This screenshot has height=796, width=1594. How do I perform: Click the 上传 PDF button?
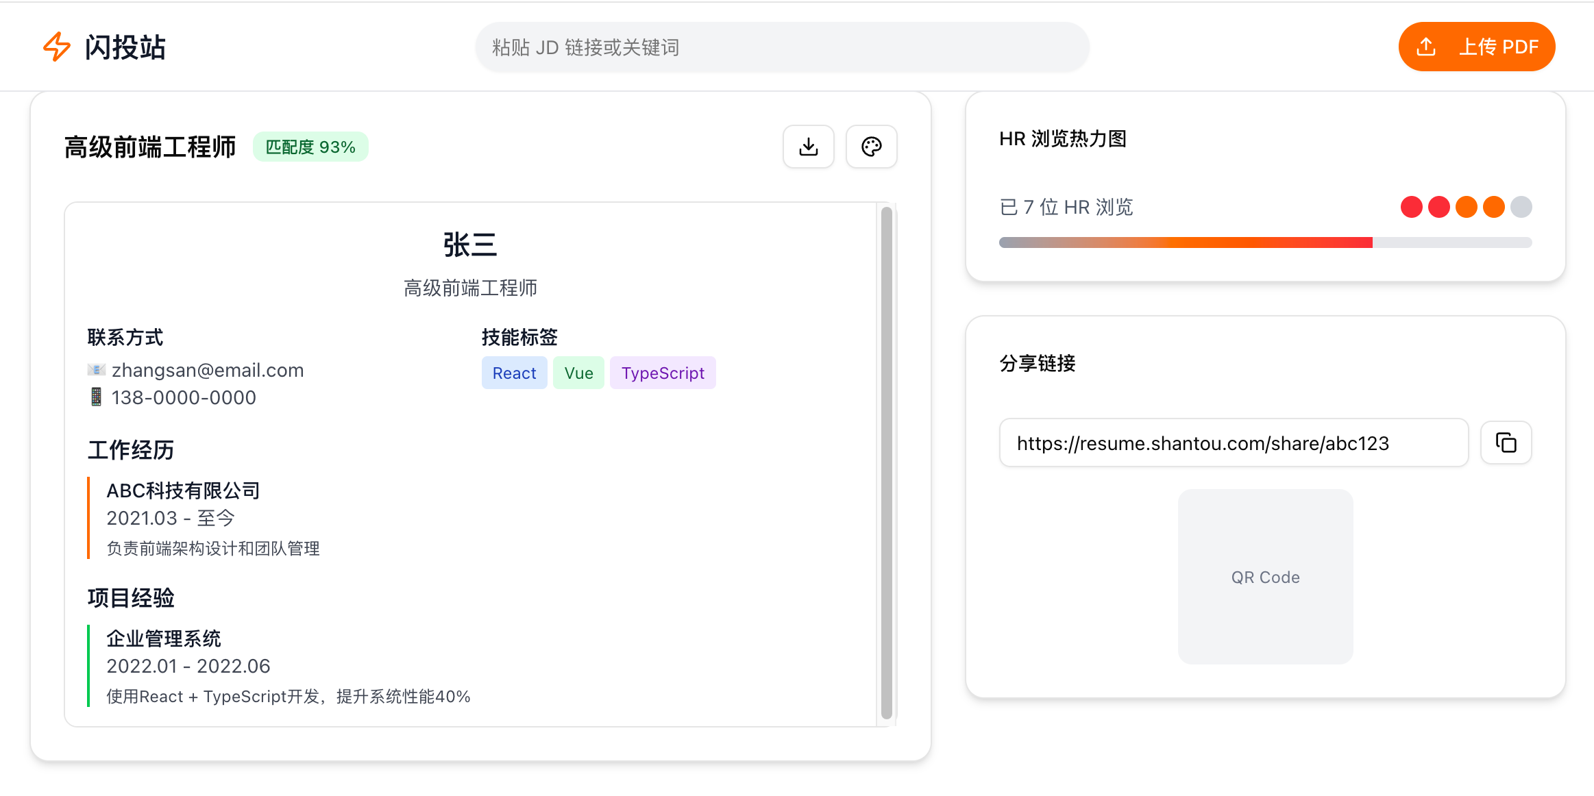(1498, 47)
